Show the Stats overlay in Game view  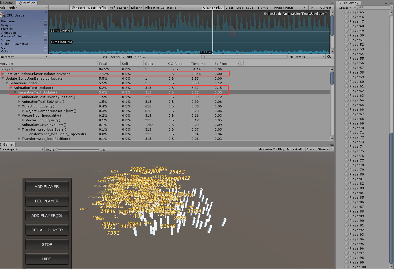[310, 149]
